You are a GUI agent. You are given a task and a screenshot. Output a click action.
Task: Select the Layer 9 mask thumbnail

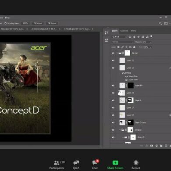[131, 100]
